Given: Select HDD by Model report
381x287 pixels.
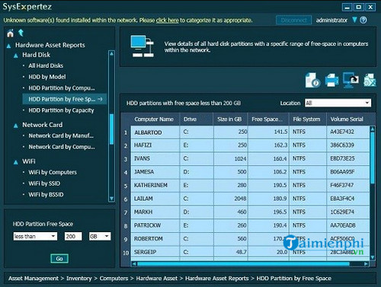Looking at the screenshot, I should coord(47,77).
